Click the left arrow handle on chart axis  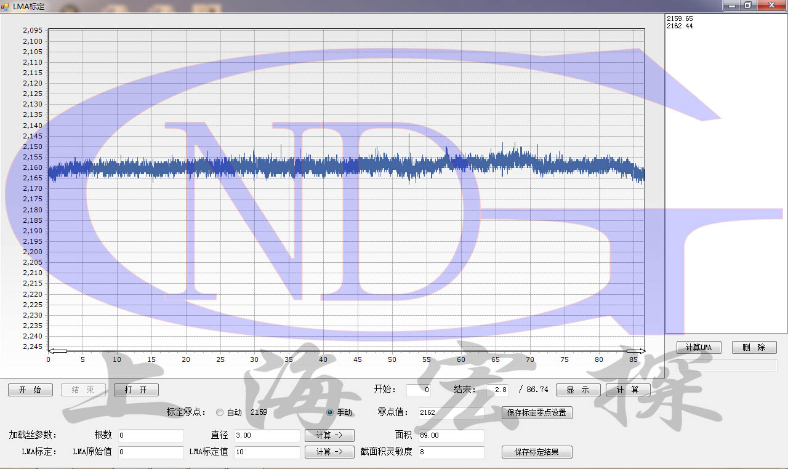click(x=57, y=351)
